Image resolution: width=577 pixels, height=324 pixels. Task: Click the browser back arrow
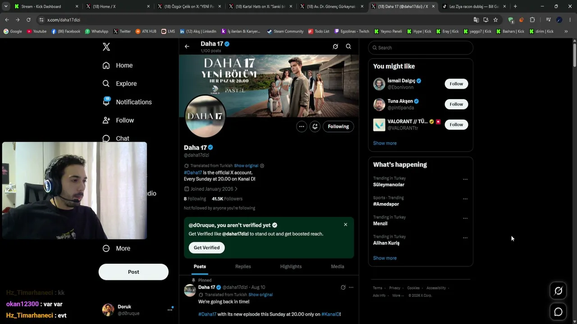7,20
